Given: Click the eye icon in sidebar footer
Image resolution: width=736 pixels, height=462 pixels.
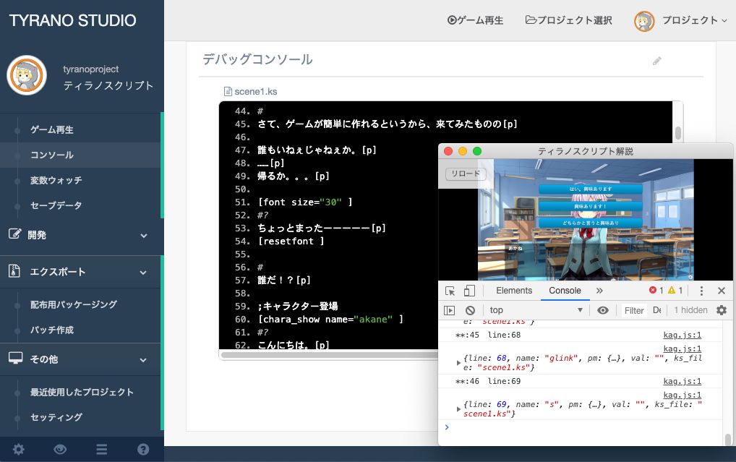Looking at the screenshot, I should pos(60,449).
